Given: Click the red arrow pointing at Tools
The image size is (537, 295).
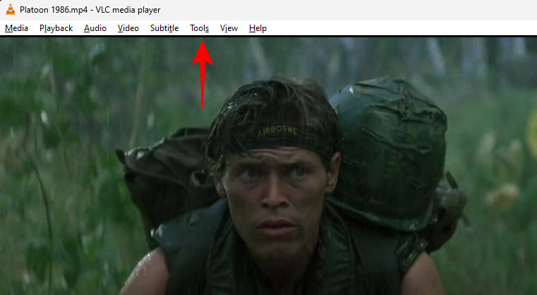Looking at the screenshot, I should [203, 75].
